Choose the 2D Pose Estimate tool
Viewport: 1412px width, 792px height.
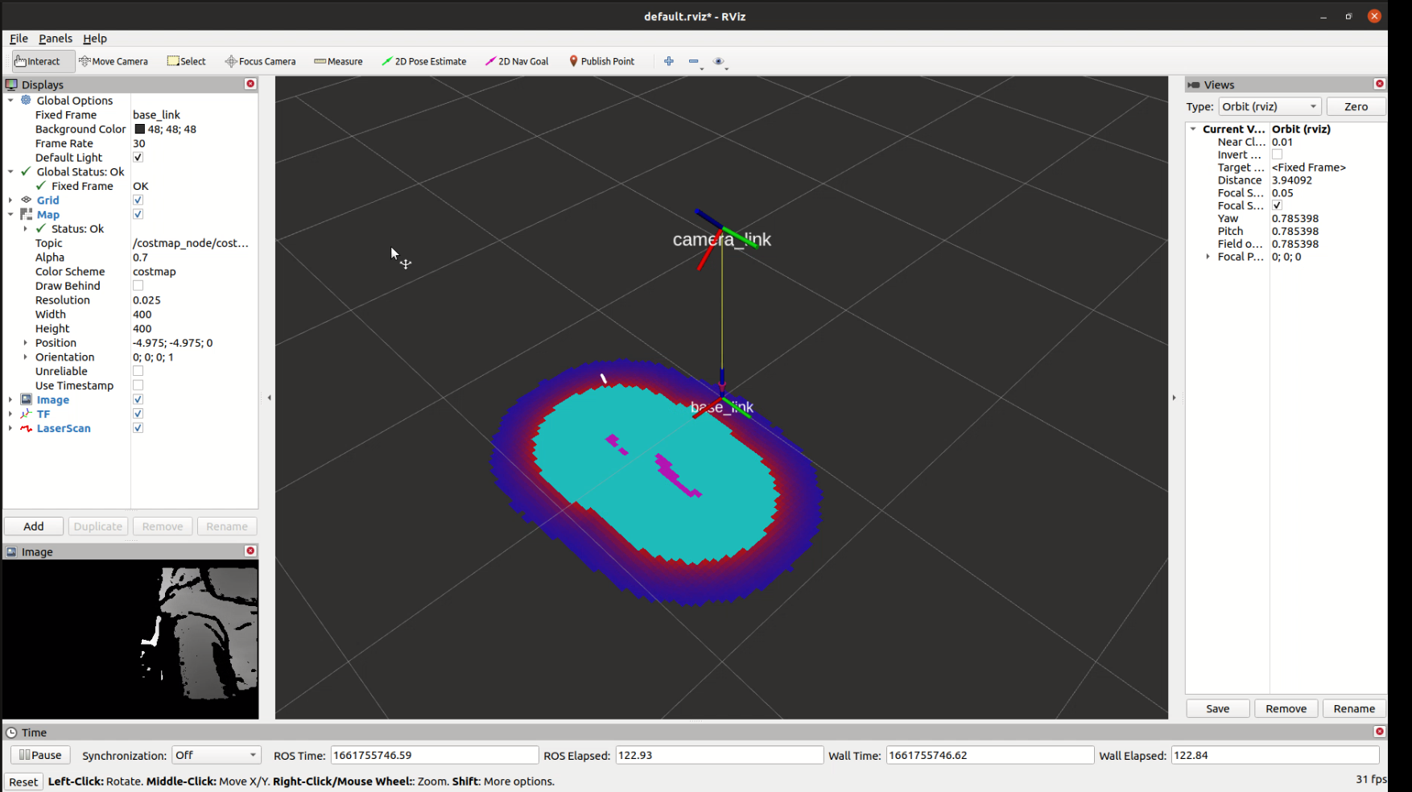pos(424,60)
